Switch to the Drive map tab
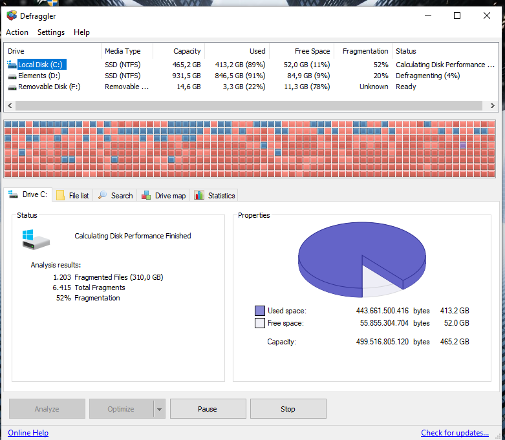 pyautogui.click(x=164, y=195)
